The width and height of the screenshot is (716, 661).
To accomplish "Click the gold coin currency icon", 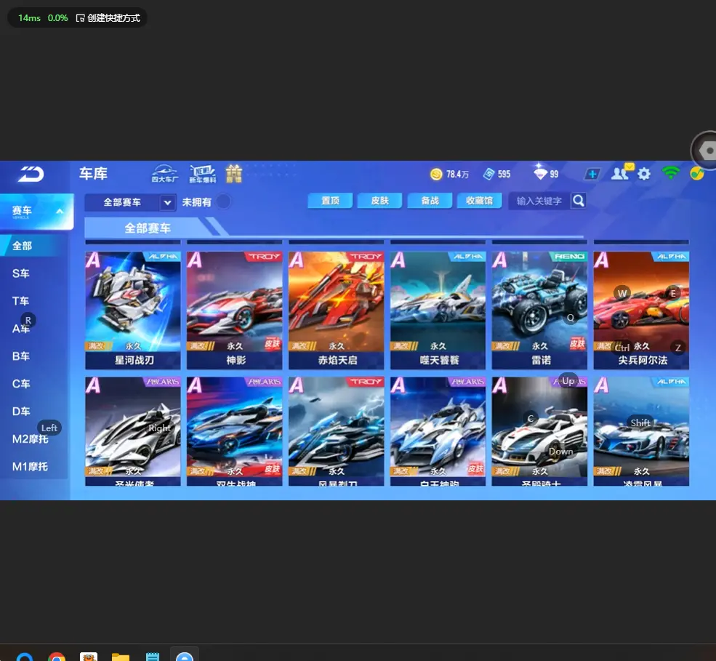I will [436, 174].
